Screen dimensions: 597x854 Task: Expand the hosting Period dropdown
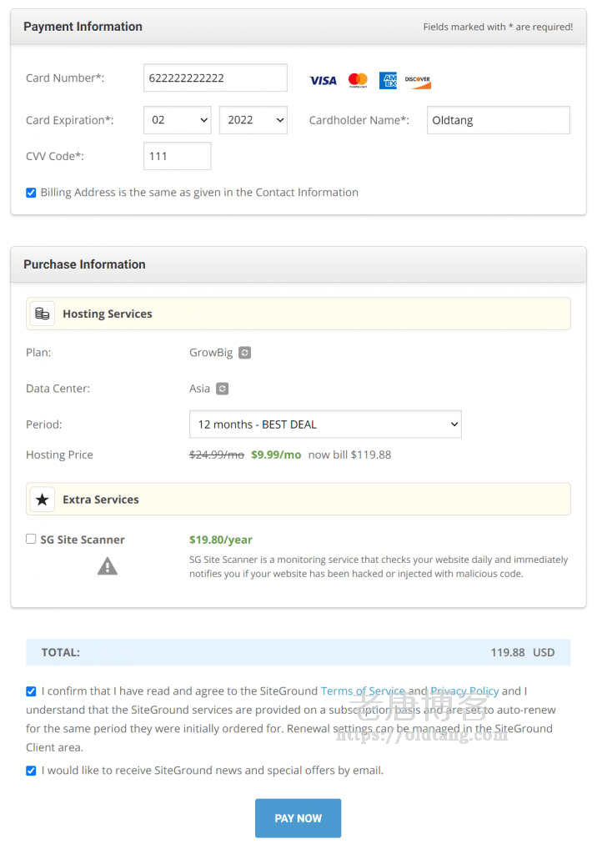tap(325, 424)
